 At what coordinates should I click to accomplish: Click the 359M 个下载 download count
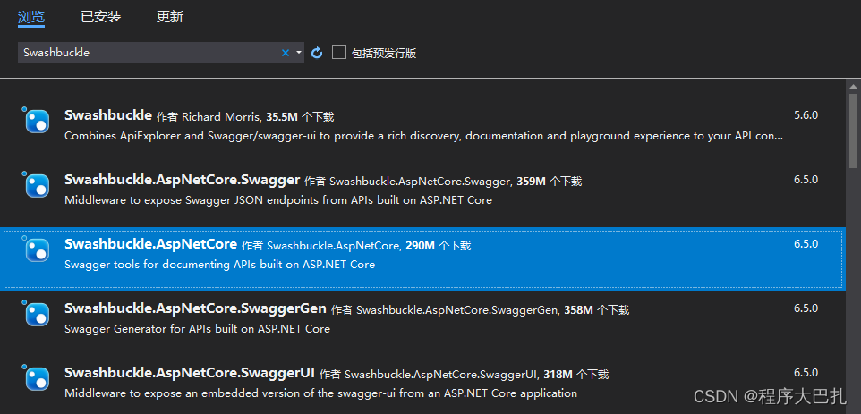550,181
